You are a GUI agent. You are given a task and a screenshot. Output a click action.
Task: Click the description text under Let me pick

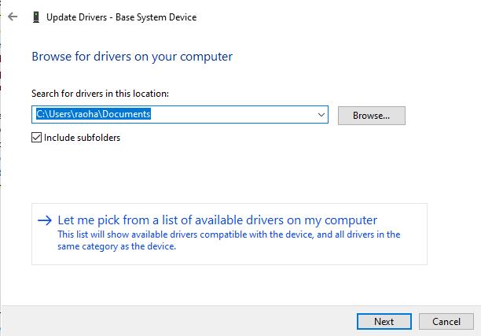coord(228,240)
